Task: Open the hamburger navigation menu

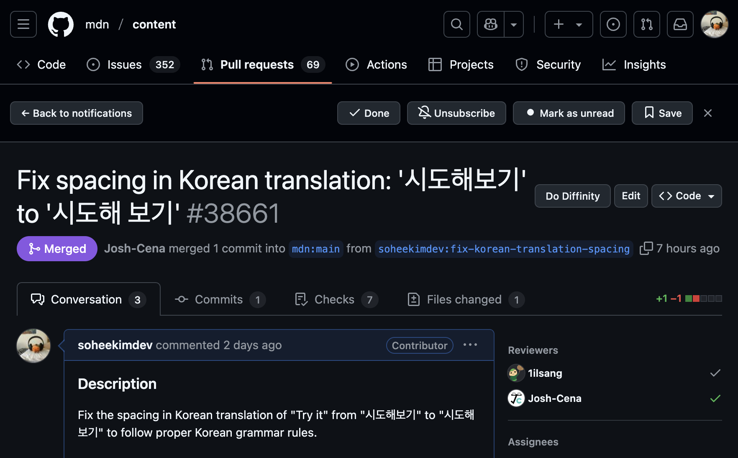Action: click(23, 24)
